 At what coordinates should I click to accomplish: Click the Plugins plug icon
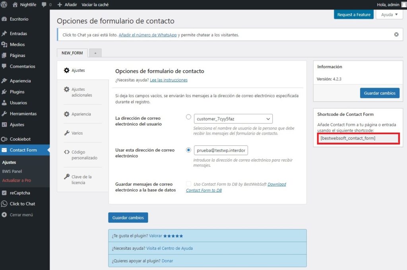pos(4,92)
